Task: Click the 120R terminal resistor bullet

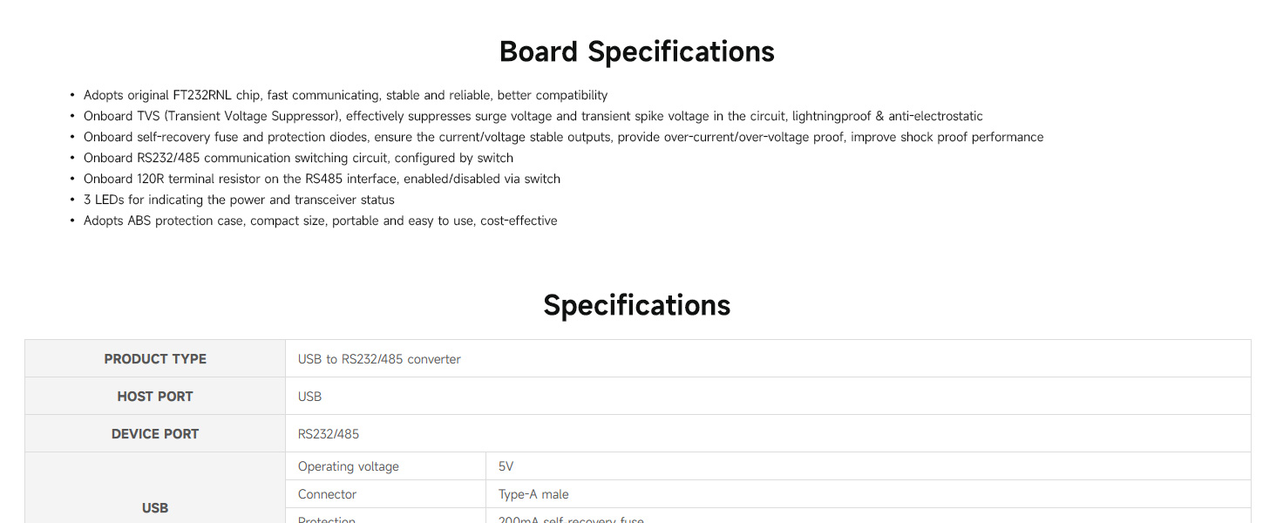Action: click(322, 179)
